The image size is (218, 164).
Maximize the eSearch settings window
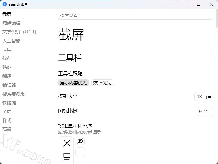(x=199, y=4)
